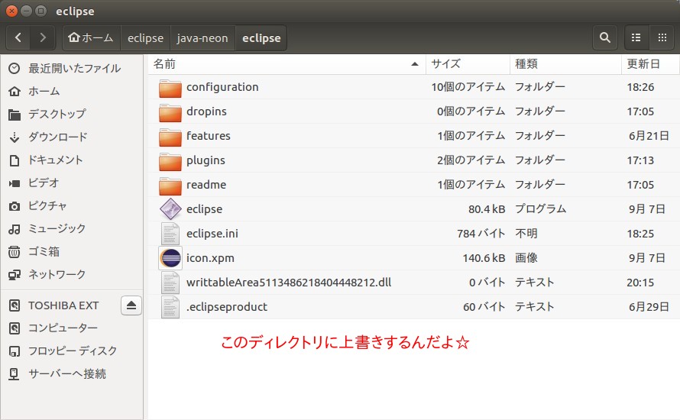Go forward with the right arrow button

pyautogui.click(x=43, y=38)
